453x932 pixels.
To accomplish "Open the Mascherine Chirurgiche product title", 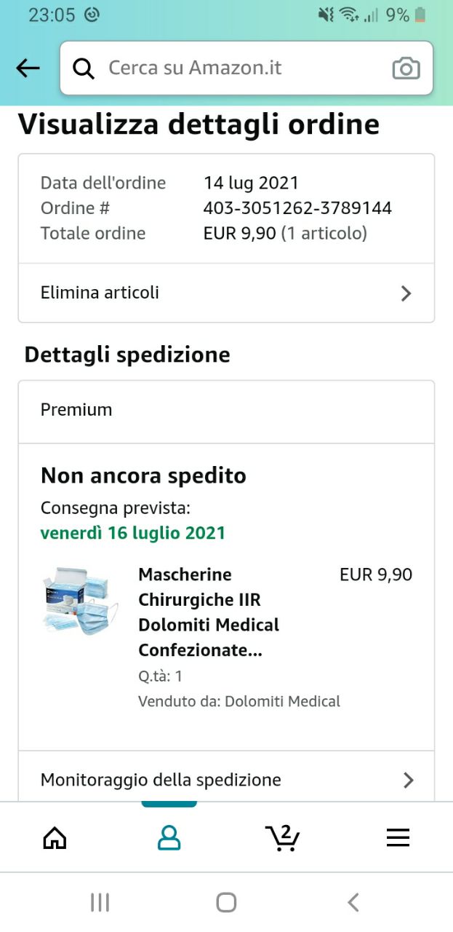I will 209,612.
